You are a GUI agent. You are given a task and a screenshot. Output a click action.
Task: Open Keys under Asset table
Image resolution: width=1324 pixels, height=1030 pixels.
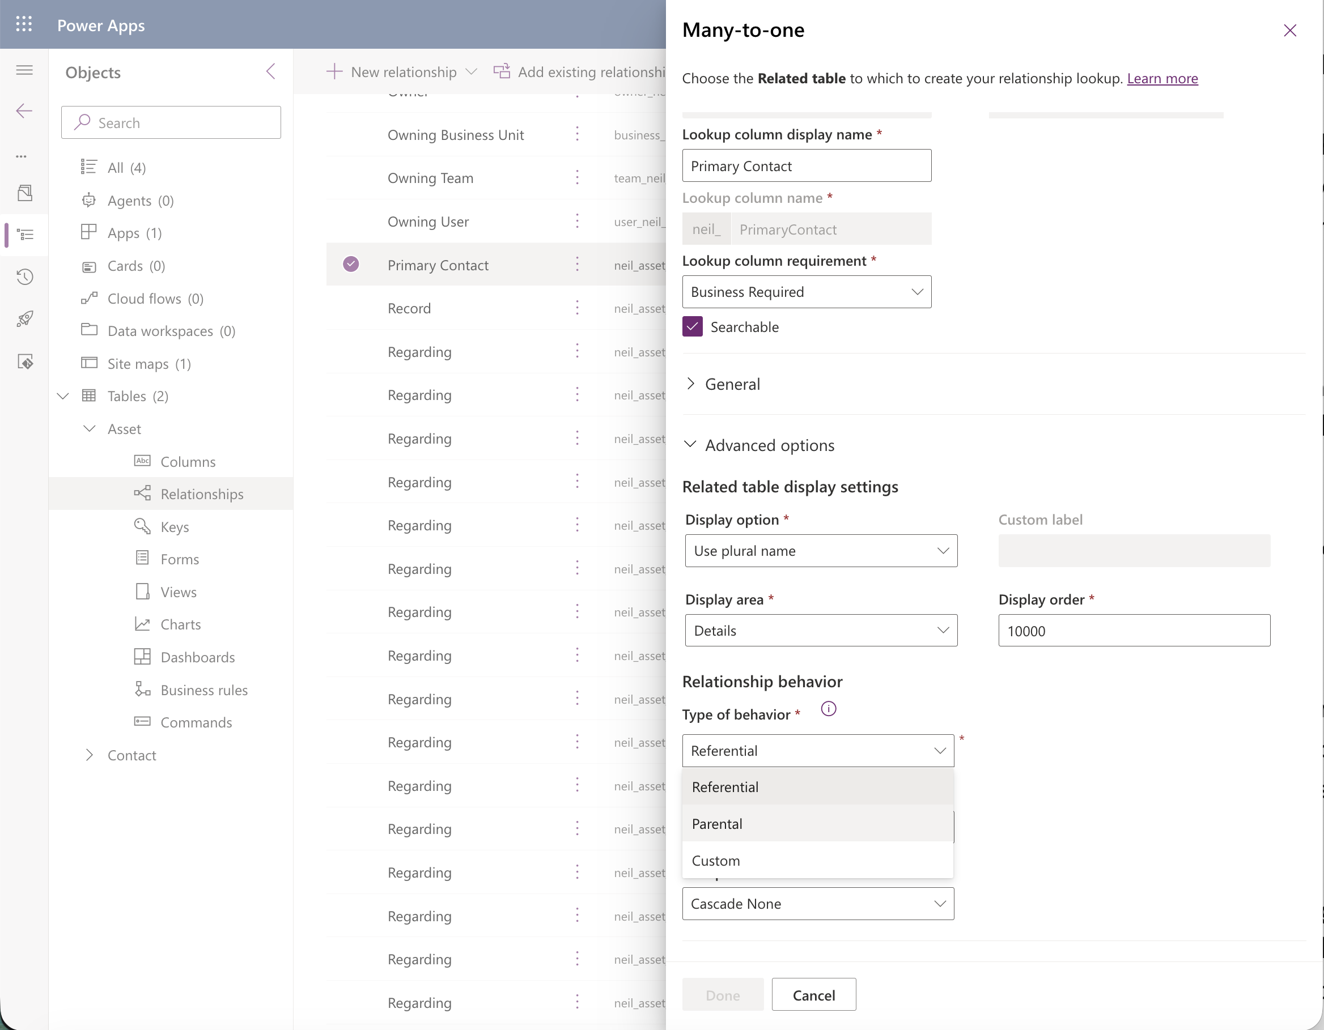(x=175, y=526)
